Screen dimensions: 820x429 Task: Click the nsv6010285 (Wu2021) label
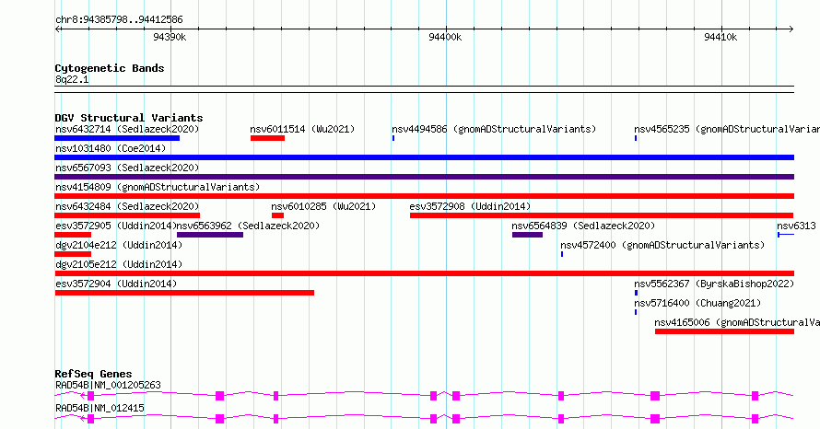click(x=323, y=206)
